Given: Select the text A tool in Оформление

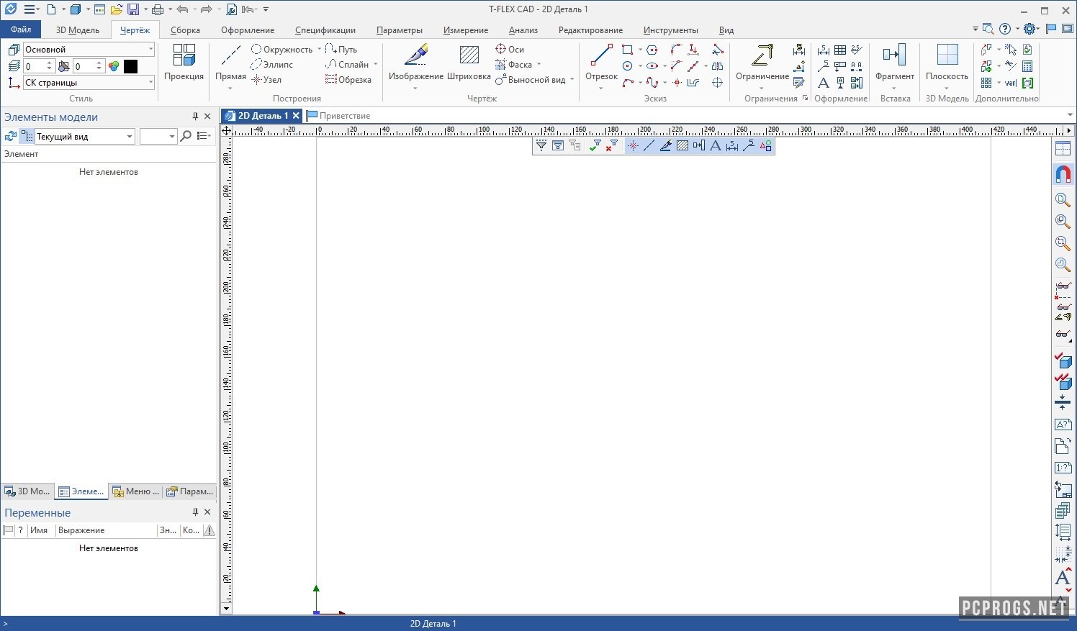Looking at the screenshot, I should 824,83.
